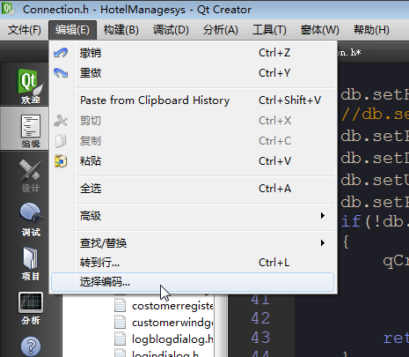The height and width of the screenshot is (357, 409).
Task: Choose 复制 Copy menu entry
Action: [193, 141]
